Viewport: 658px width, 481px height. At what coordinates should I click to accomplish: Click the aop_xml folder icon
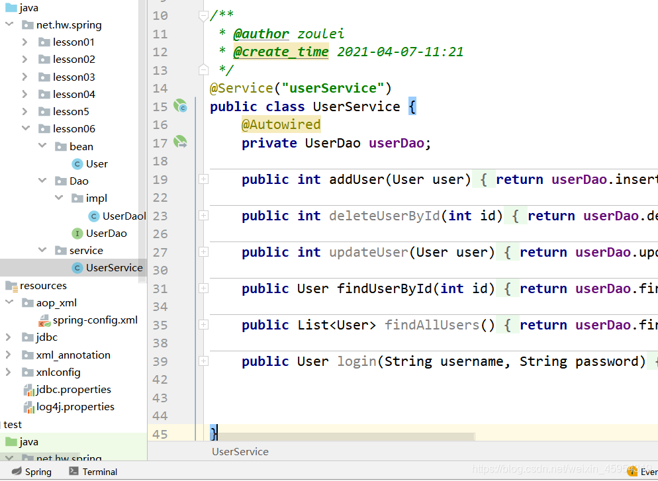point(28,303)
